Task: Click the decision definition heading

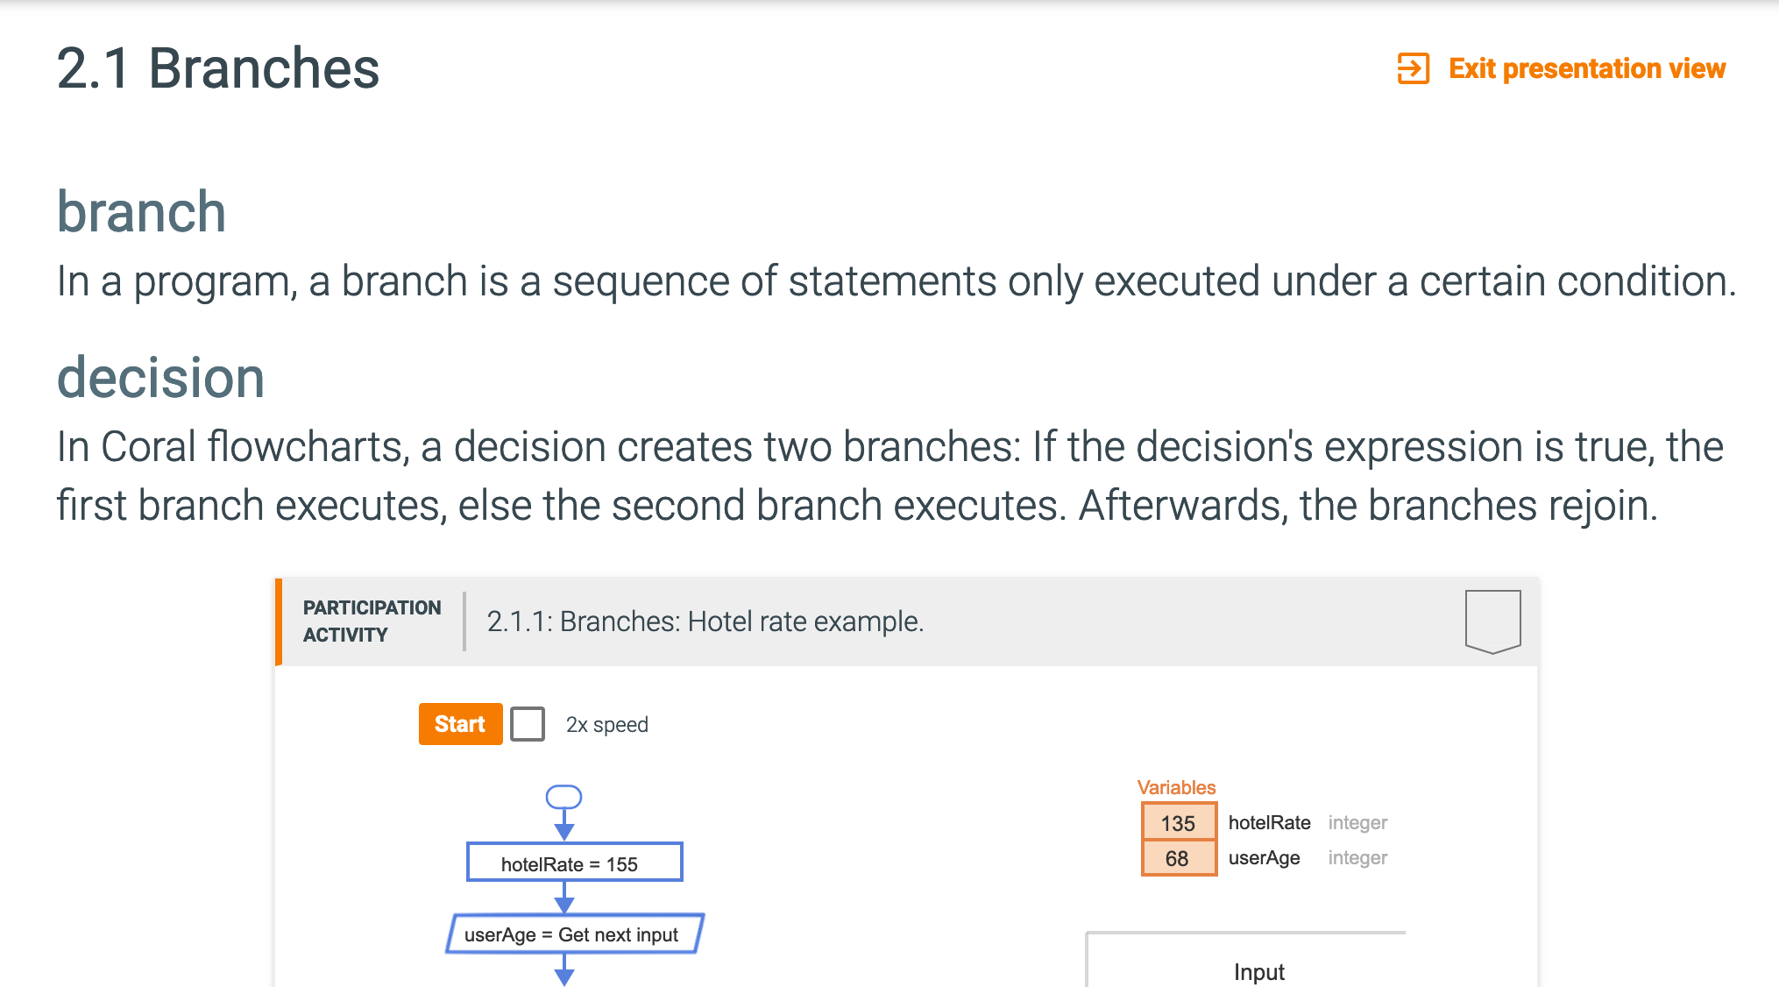Action: click(x=160, y=378)
